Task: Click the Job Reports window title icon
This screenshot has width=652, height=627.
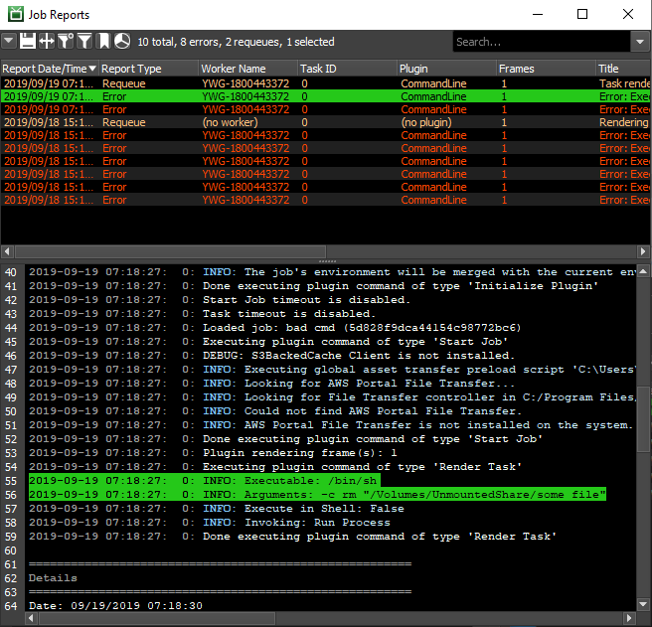Action: 15,14
